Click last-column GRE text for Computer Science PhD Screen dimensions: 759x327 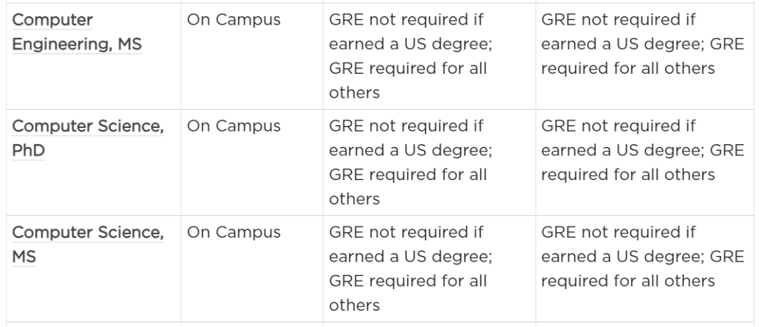click(x=643, y=150)
